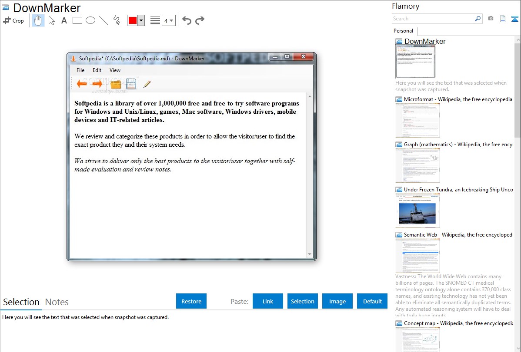
Task: Open the File menu in DownMarker window
Action: pos(80,70)
